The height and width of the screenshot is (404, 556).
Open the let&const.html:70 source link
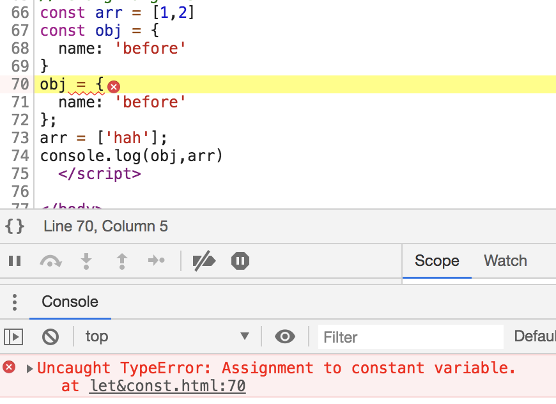pyautogui.click(x=167, y=386)
